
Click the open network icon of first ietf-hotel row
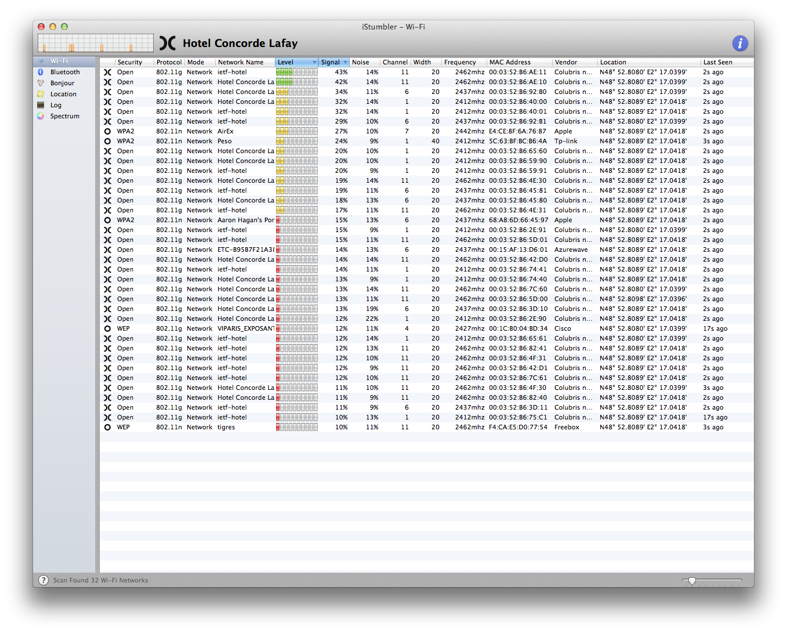107,72
